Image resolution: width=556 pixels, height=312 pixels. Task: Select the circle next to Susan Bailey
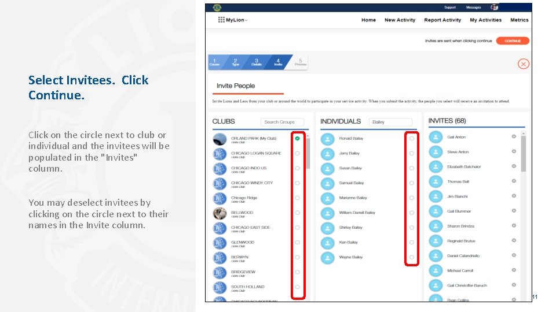point(411,168)
